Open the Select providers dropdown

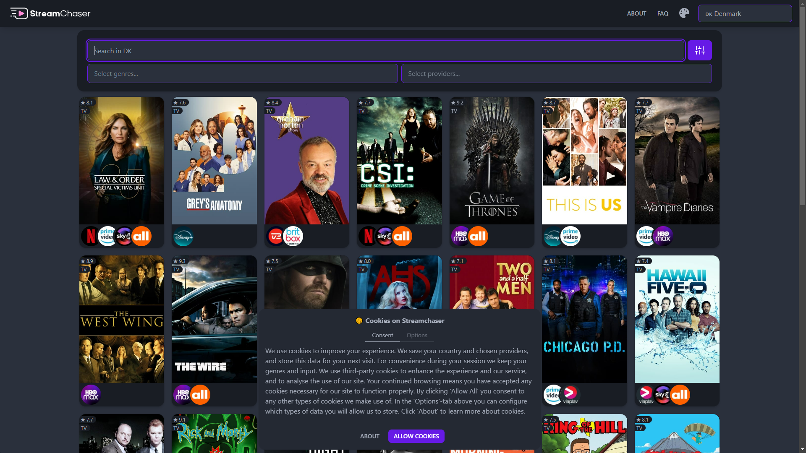tap(556, 73)
